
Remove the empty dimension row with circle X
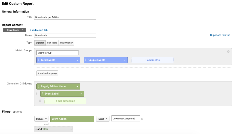coord(40,101)
